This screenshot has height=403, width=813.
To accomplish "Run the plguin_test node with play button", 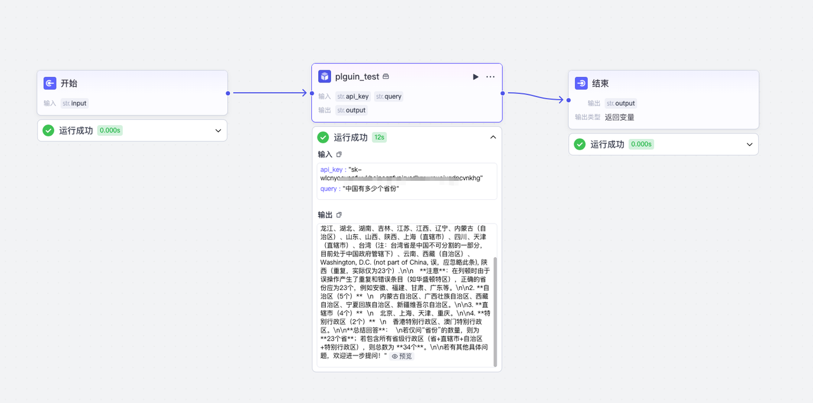I will point(476,77).
